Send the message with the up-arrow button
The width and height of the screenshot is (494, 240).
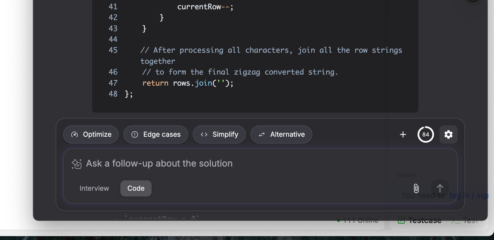tap(440, 188)
